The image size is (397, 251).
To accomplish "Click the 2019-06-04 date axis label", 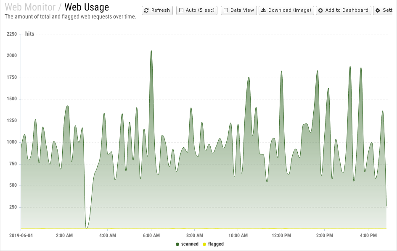I will pyautogui.click(x=21, y=235).
